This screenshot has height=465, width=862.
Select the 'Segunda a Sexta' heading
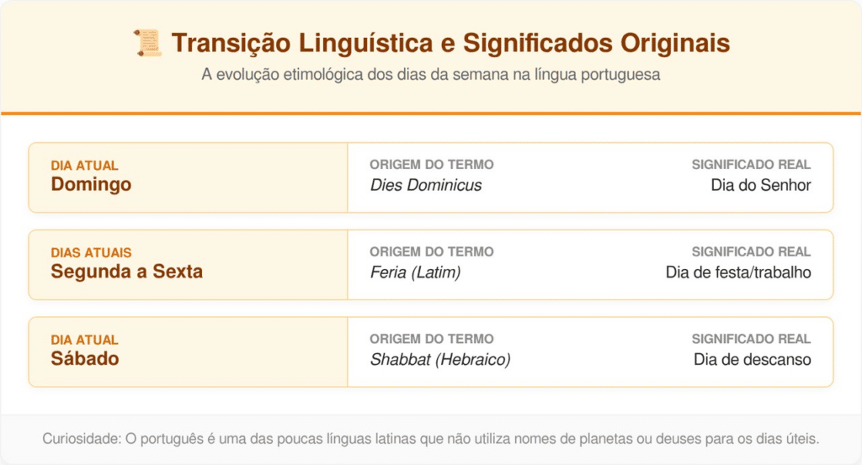coord(126,272)
